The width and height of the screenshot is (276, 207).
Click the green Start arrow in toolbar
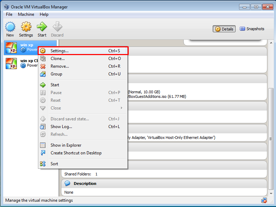42,27
